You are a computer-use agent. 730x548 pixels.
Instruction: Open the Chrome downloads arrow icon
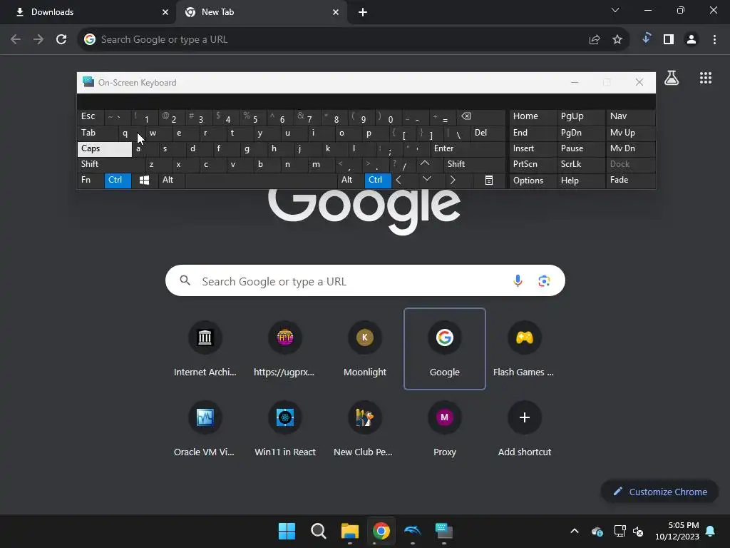646,39
